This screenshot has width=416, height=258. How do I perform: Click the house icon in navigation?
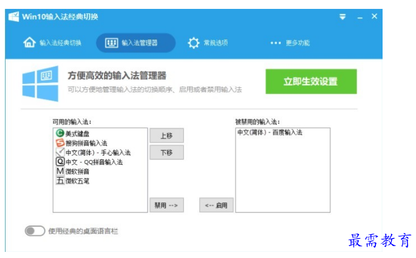click(x=30, y=42)
